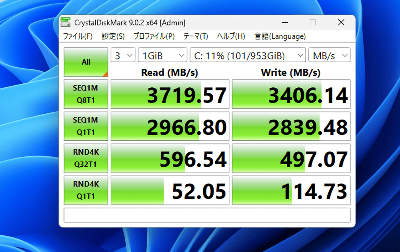The width and height of the screenshot is (400, 252).
Task: Click the status bar at the window bottom
Action: tap(207, 216)
